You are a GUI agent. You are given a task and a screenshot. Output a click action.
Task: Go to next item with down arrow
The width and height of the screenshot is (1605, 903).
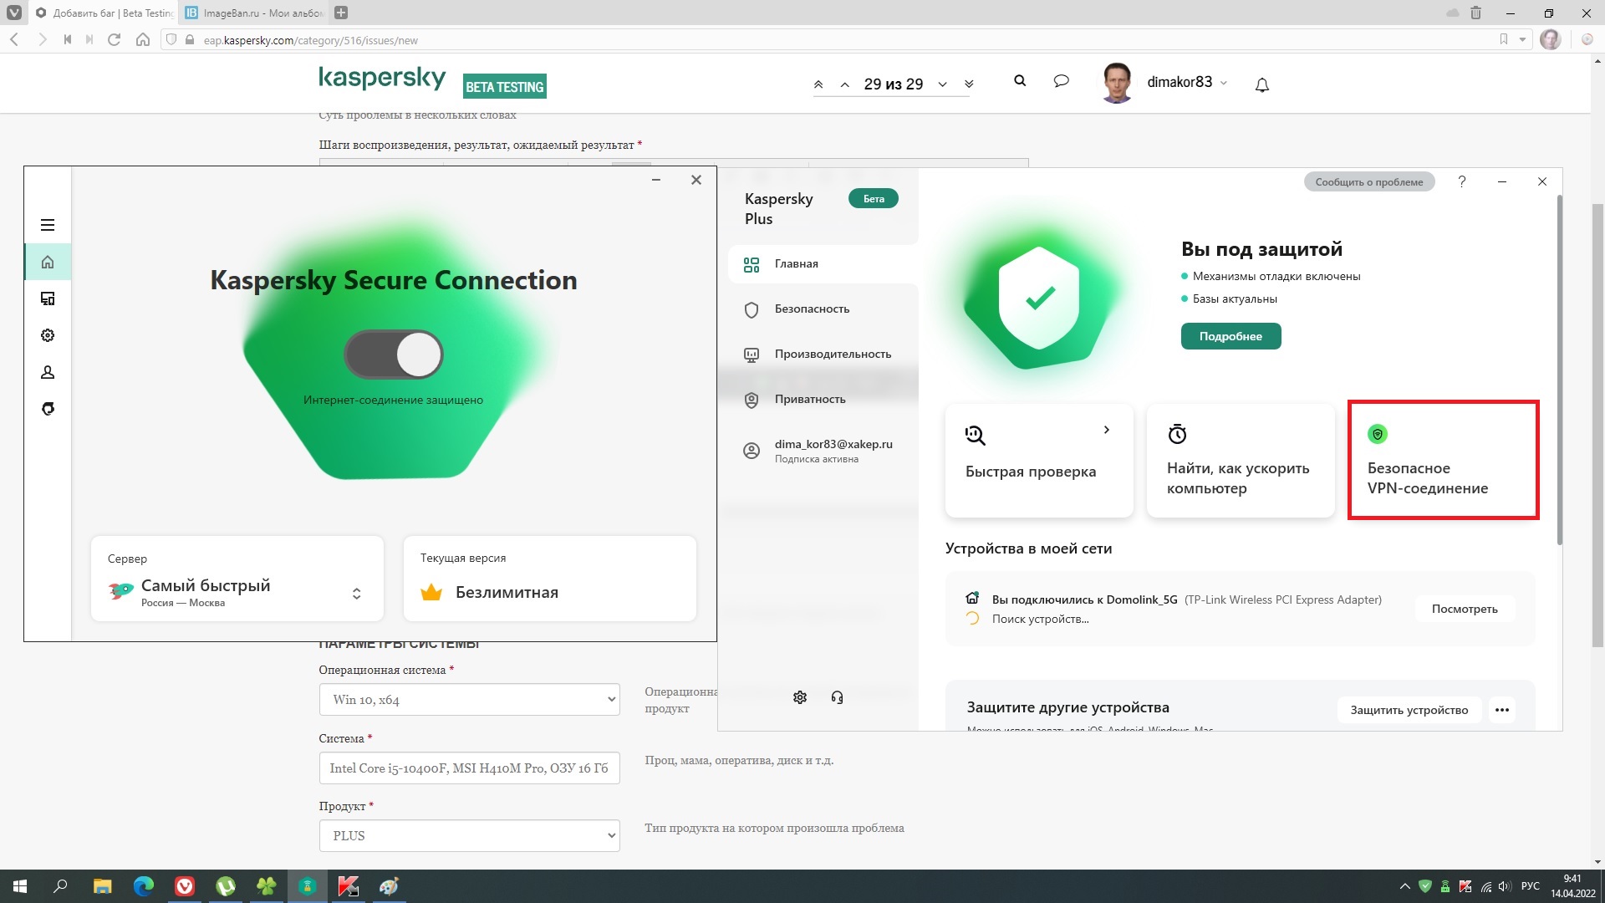[x=942, y=84]
